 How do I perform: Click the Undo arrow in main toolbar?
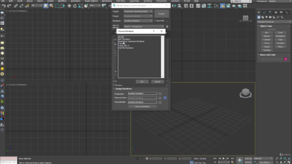(x=4, y=6)
